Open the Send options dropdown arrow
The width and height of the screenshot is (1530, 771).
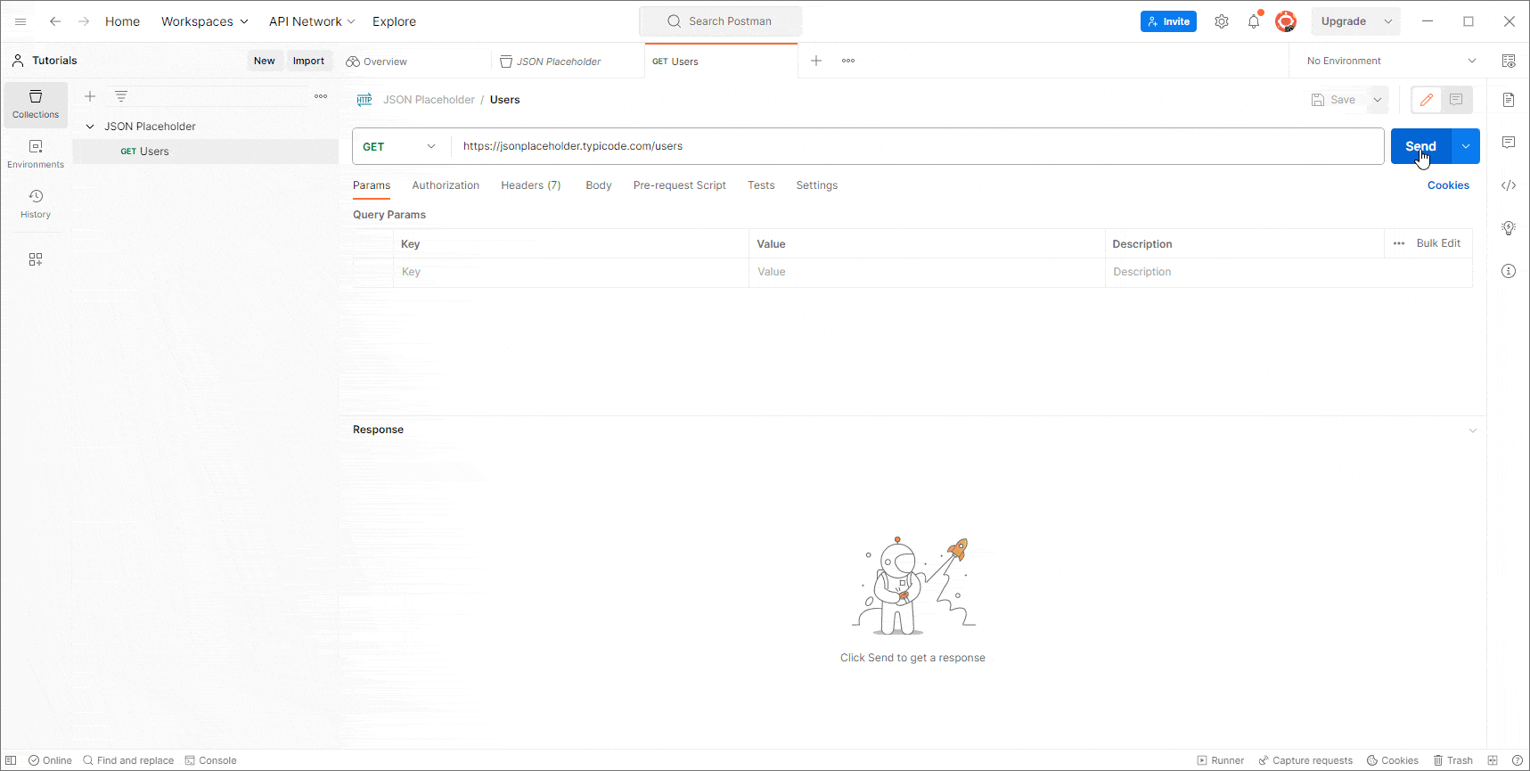click(x=1466, y=146)
